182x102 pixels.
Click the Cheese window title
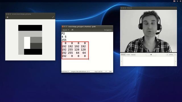[129, 8]
